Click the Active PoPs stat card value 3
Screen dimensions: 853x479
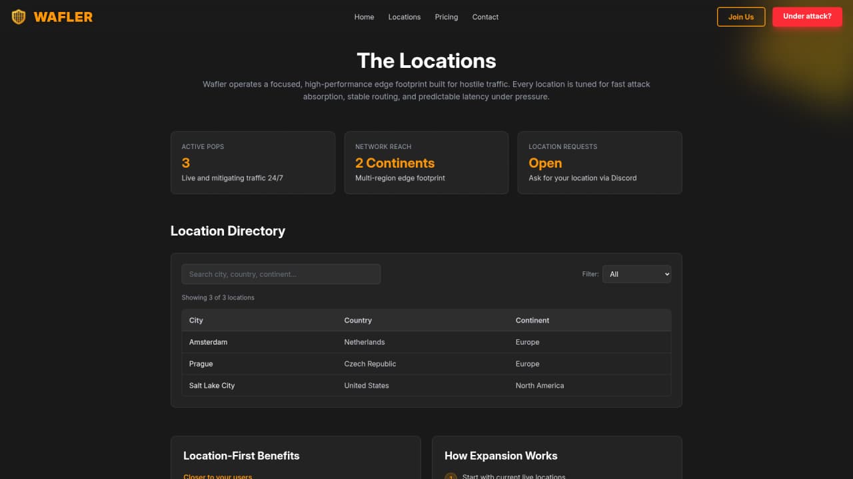coord(186,163)
